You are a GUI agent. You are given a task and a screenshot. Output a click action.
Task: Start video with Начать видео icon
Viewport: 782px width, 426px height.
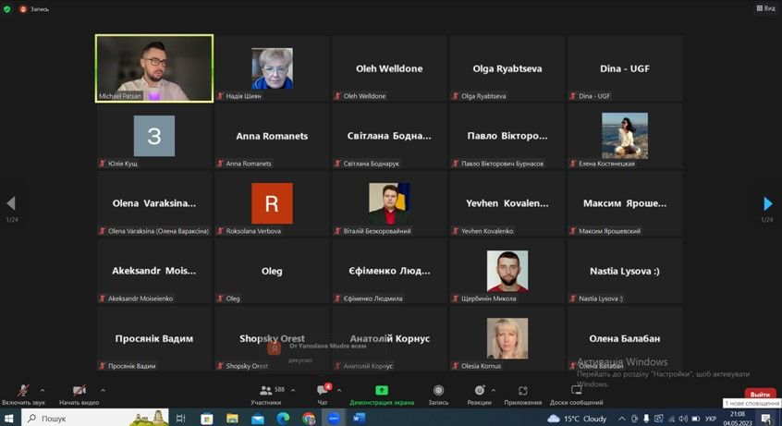(x=79, y=391)
